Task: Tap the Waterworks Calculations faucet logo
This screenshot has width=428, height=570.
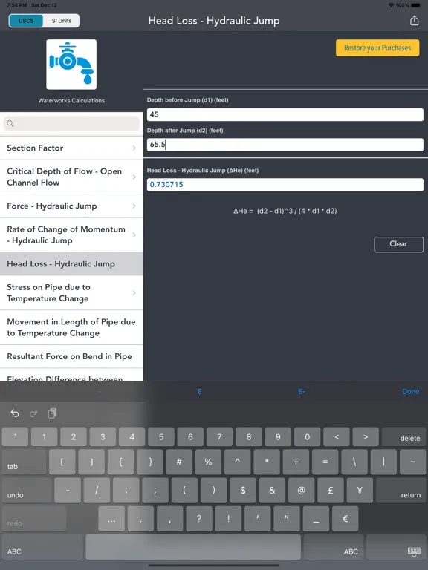Action: click(x=71, y=65)
